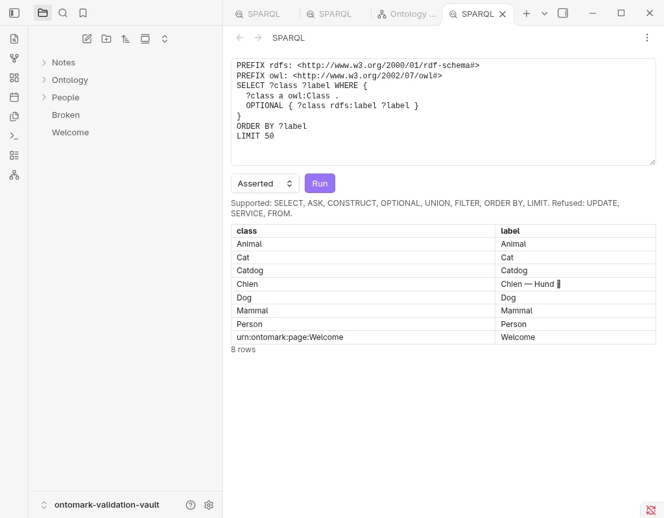Open the search magnifier icon
The height and width of the screenshot is (518, 664).
coord(63,13)
